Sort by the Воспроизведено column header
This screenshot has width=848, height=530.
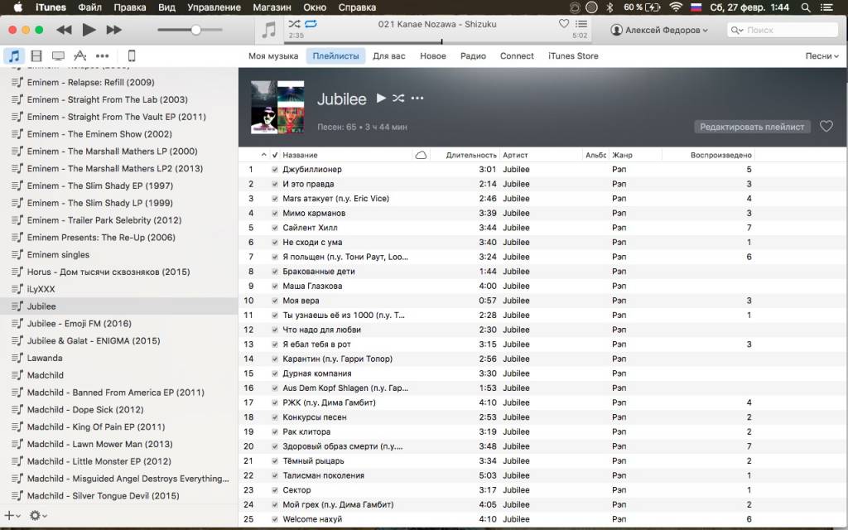tap(721, 155)
